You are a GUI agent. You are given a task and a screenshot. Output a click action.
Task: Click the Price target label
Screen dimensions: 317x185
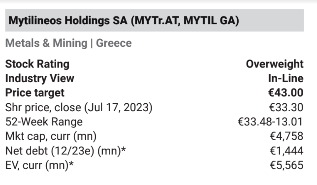[x=35, y=93]
